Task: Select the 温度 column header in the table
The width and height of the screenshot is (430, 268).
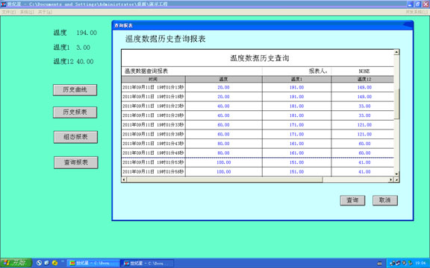Action: [x=224, y=80]
